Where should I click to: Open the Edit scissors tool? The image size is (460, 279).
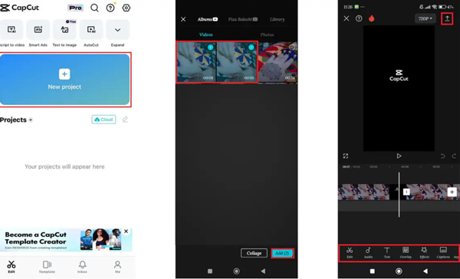pyautogui.click(x=350, y=253)
